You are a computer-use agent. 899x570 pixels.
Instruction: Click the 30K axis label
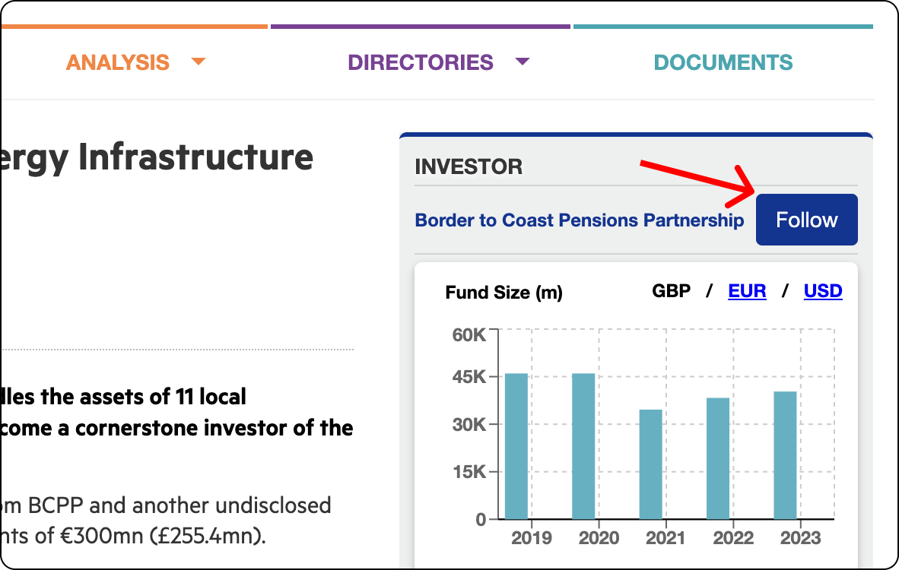click(469, 425)
